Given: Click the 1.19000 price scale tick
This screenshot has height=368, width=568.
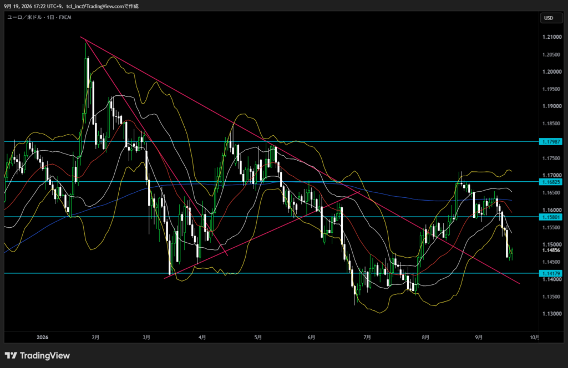Looking at the screenshot, I should point(552,106).
